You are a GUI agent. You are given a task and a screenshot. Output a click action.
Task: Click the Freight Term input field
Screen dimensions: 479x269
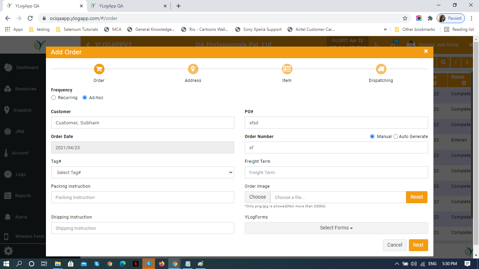336,172
